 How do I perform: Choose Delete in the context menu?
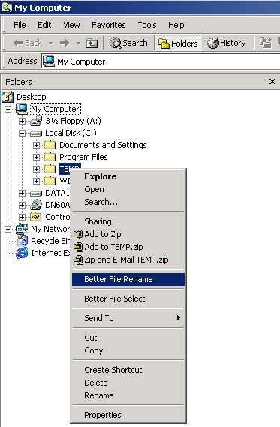pos(128,383)
